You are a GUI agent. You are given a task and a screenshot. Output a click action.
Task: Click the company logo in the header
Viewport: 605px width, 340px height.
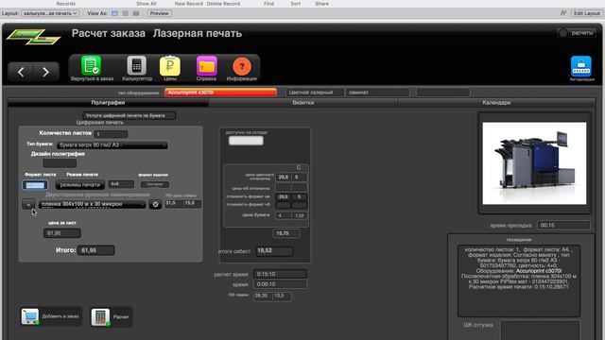point(34,37)
